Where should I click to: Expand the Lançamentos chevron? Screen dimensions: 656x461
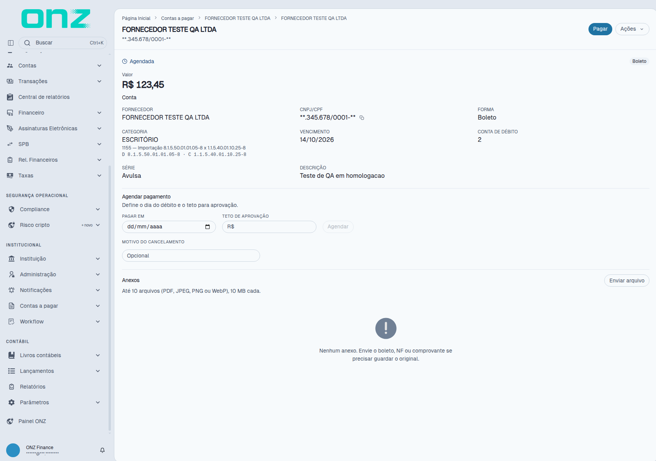tap(98, 371)
